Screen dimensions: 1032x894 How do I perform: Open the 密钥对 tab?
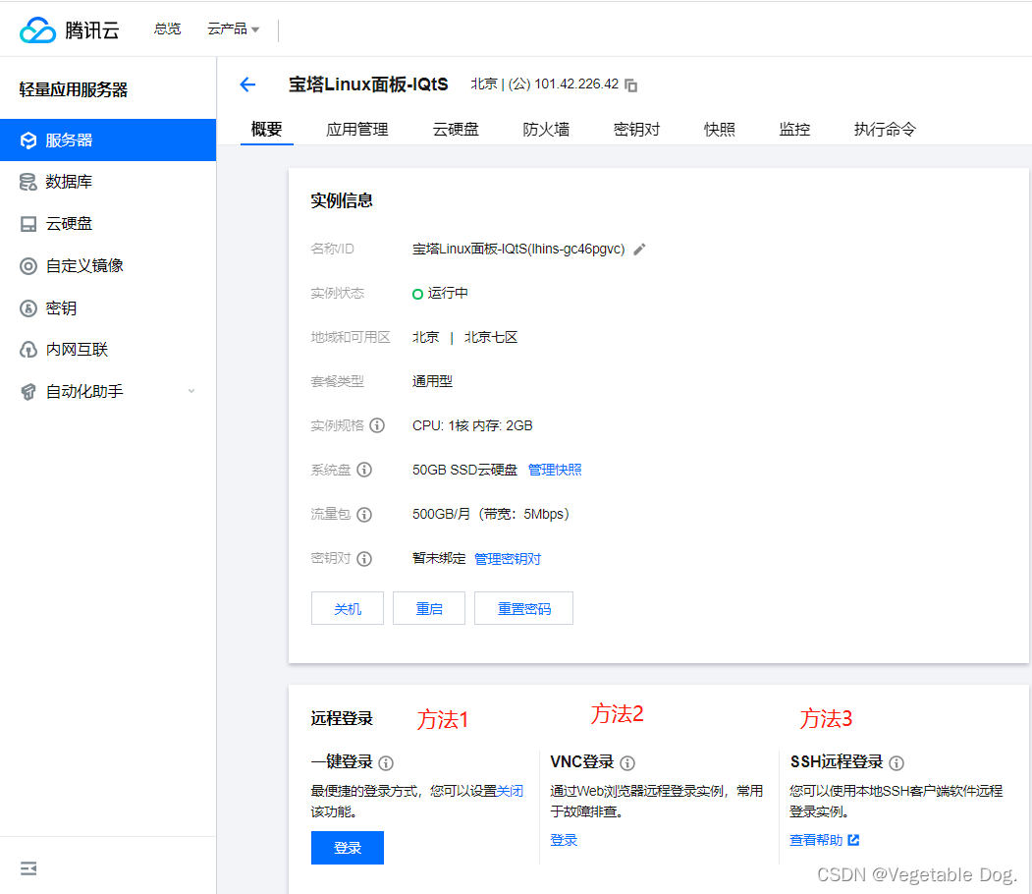[x=636, y=129]
